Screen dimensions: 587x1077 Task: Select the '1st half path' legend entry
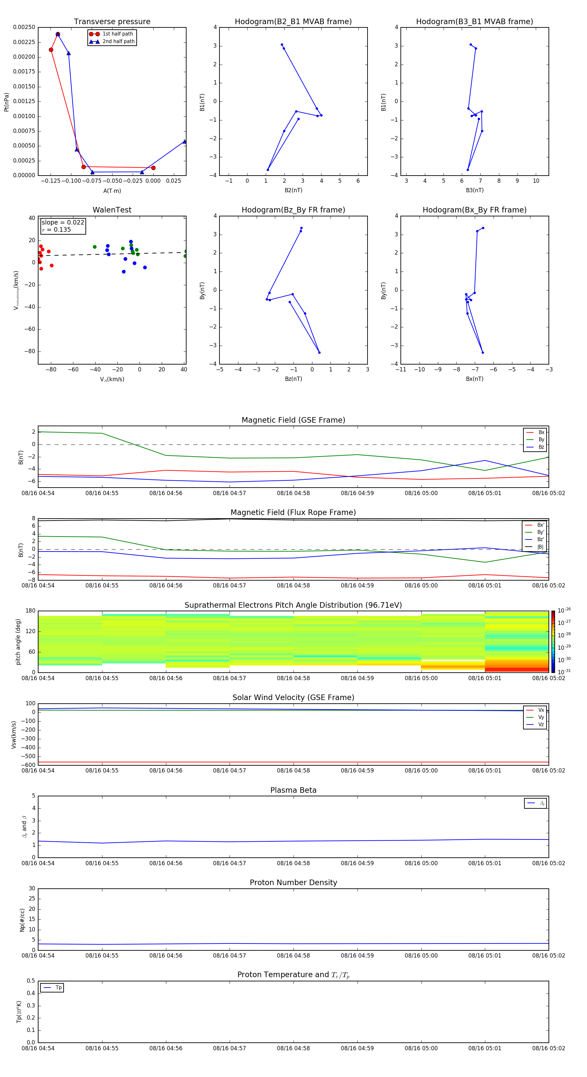click(112, 34)
